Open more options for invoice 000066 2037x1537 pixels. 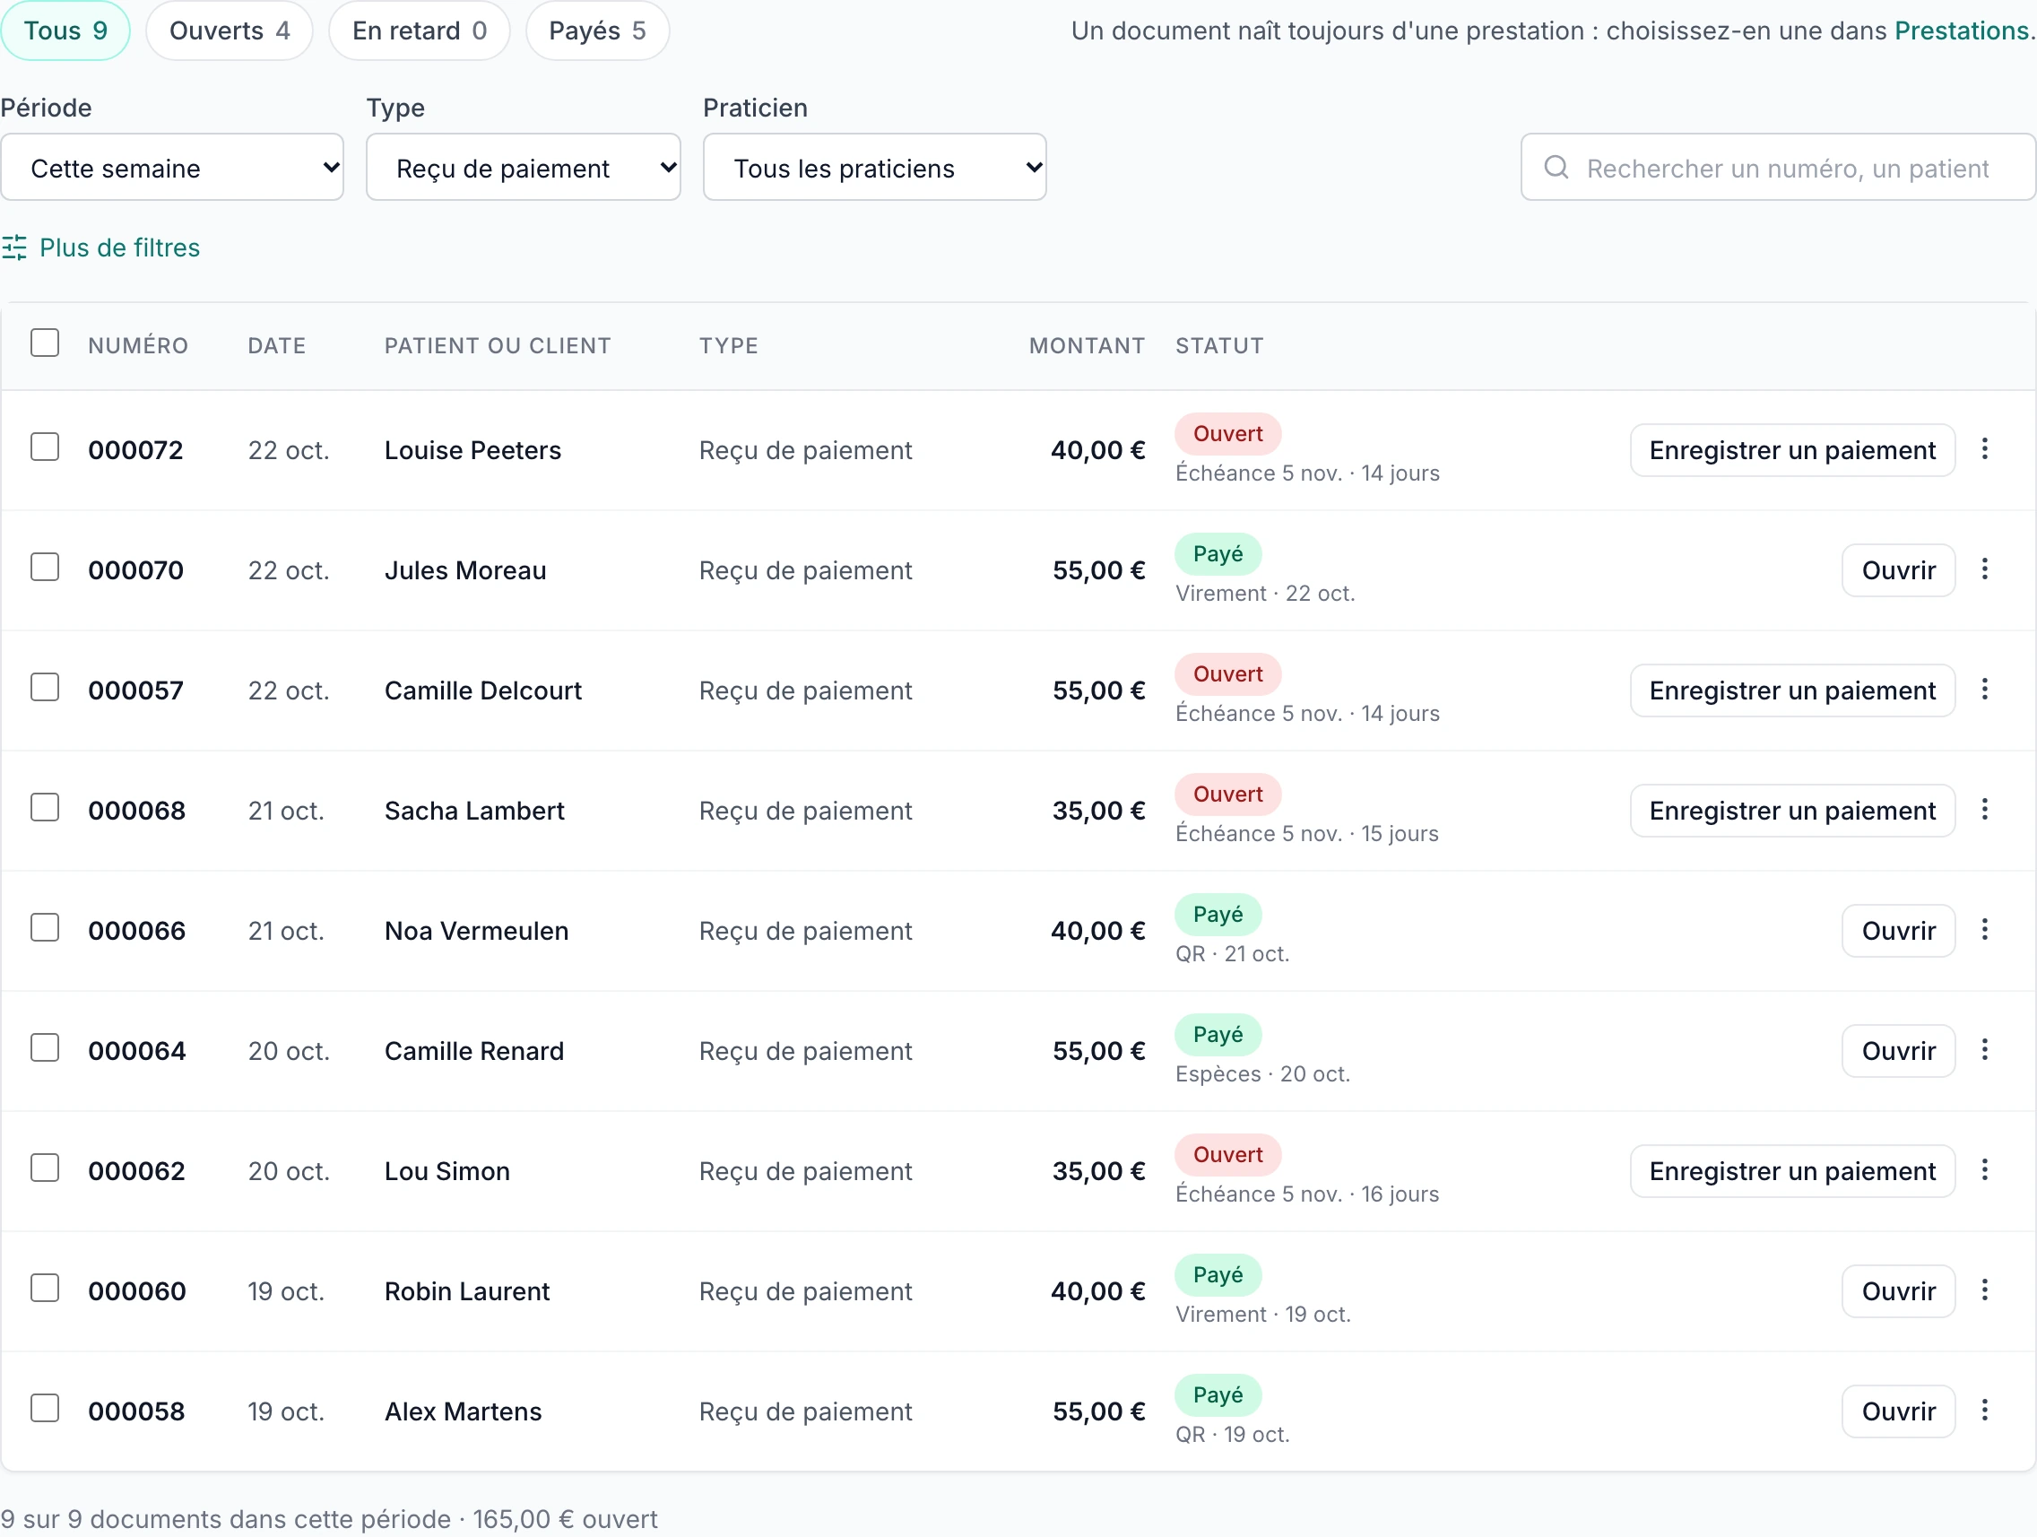1984,930
